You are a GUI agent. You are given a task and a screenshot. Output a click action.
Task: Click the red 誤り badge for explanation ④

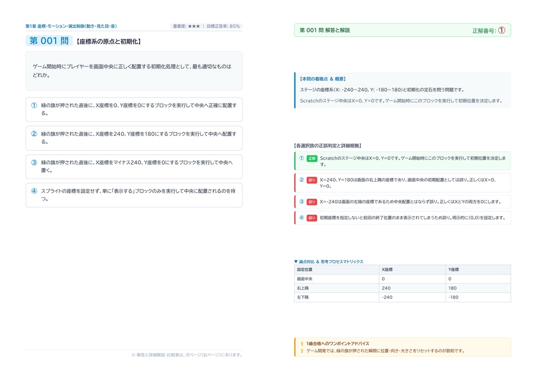tap(312, 218)
